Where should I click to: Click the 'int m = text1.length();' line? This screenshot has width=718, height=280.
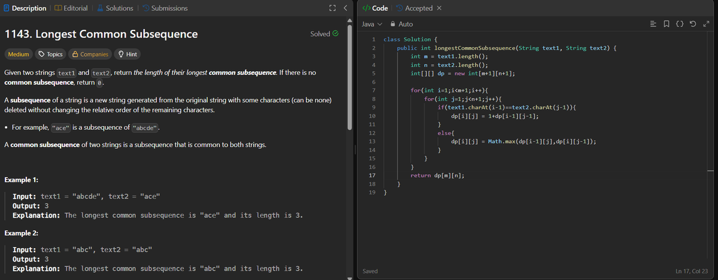tap(450, 56)
